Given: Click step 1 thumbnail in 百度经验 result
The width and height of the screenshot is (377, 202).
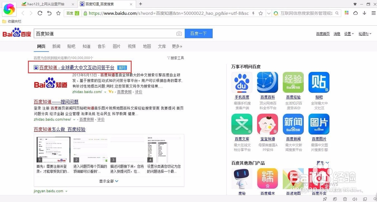Looking at the screenshot, I should [x=54, y=149].
